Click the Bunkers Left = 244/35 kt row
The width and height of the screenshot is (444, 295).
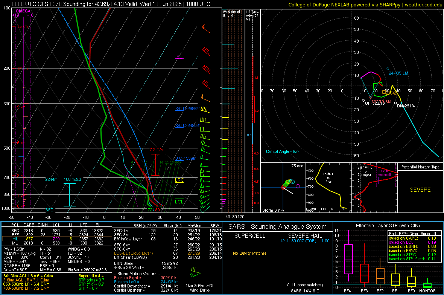click(146, 282)
